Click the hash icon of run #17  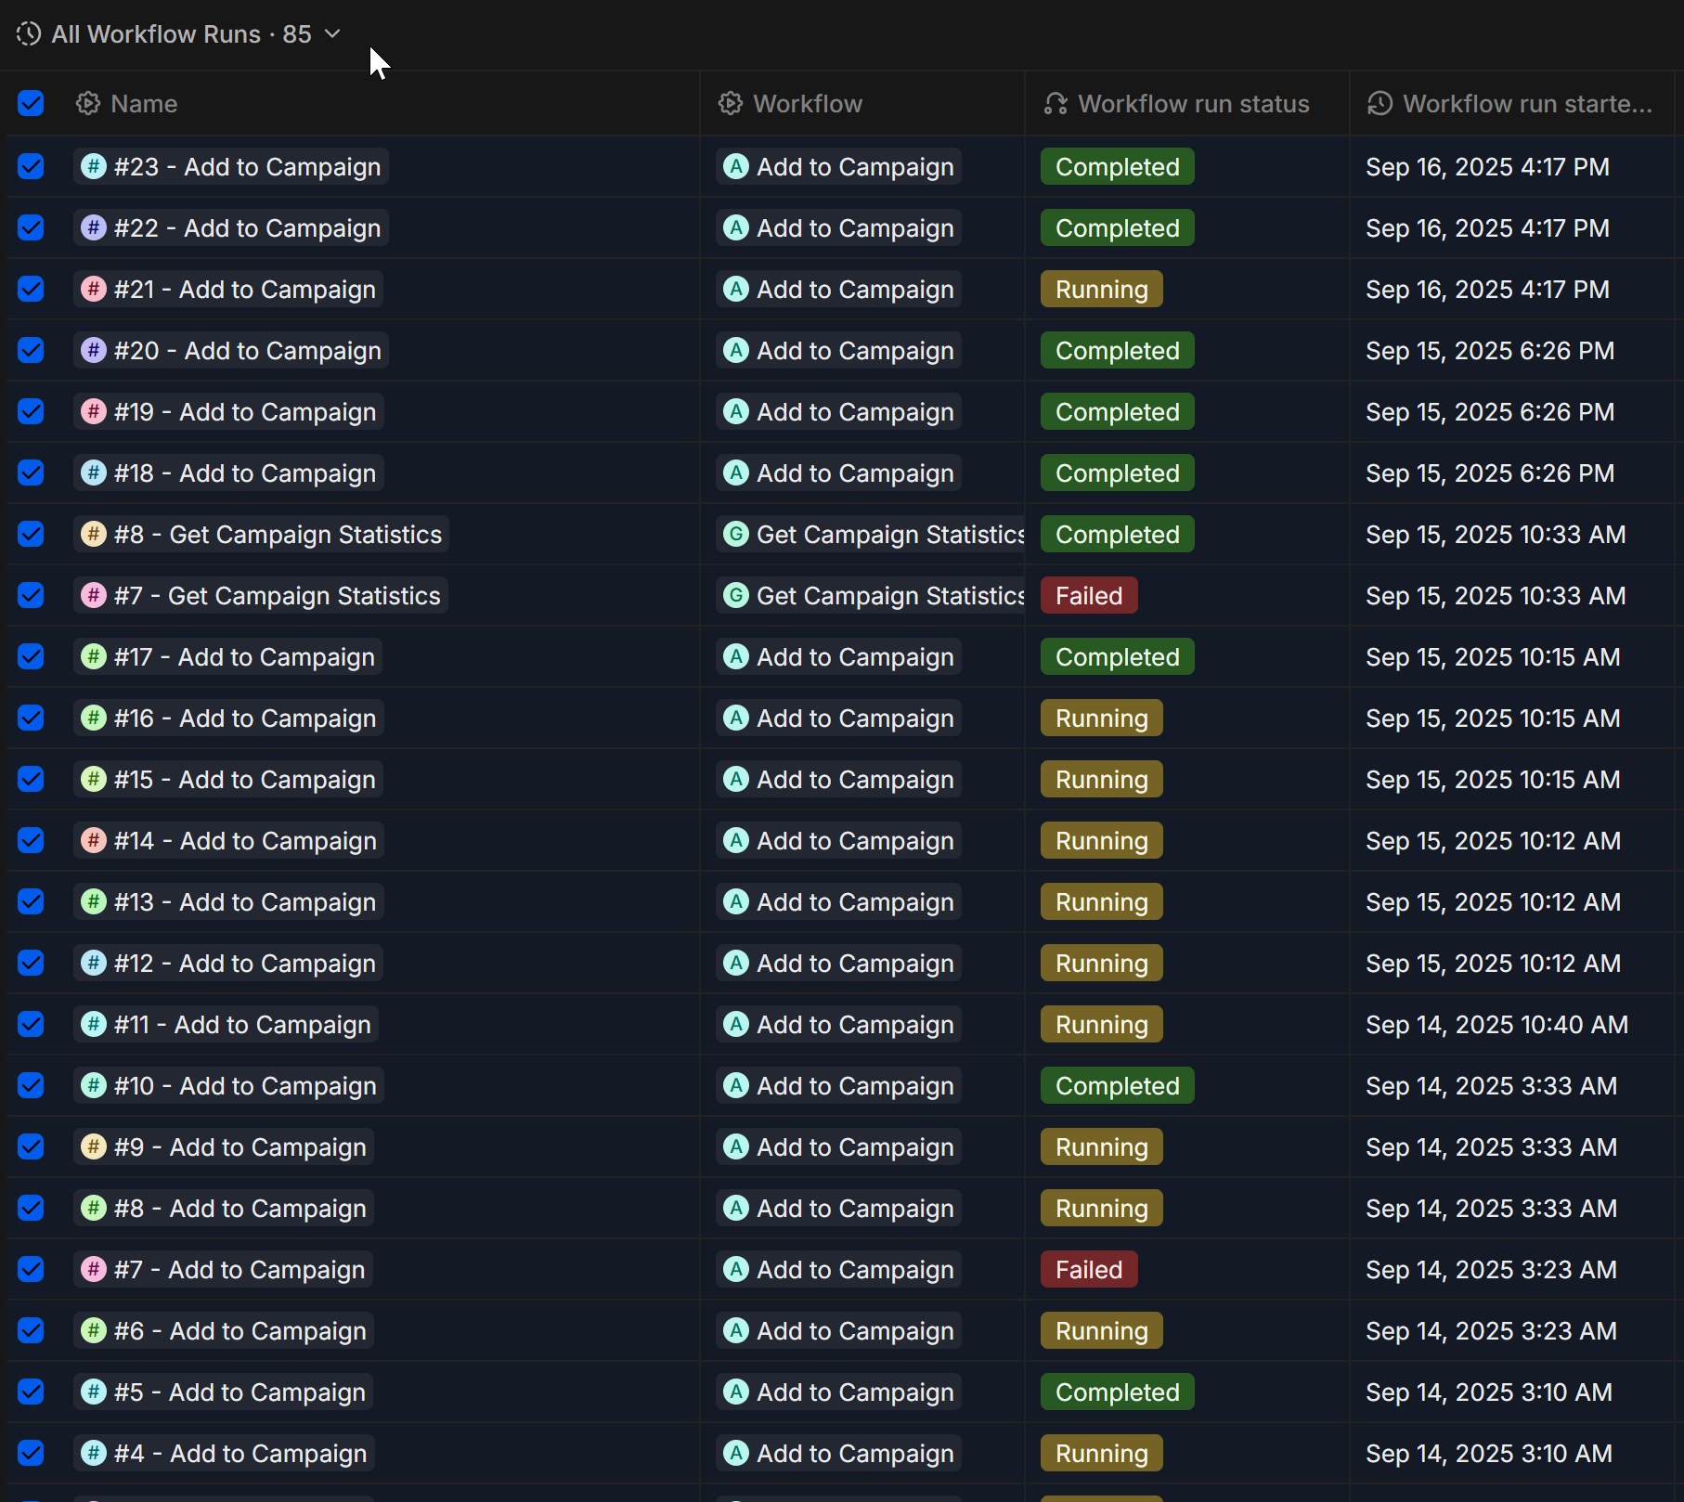[x=94, y=656]
